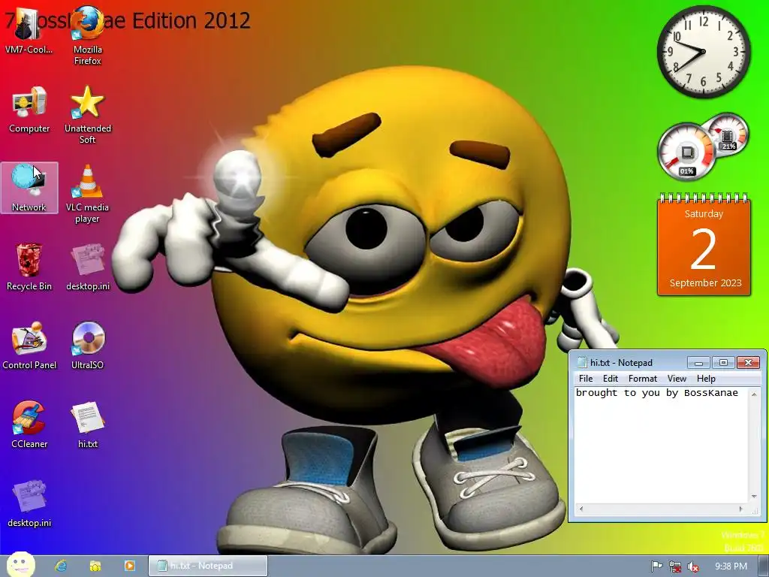Click Notepad's vertical scrollbar up arrow
The image size is (769, 577).
[754, 394]
